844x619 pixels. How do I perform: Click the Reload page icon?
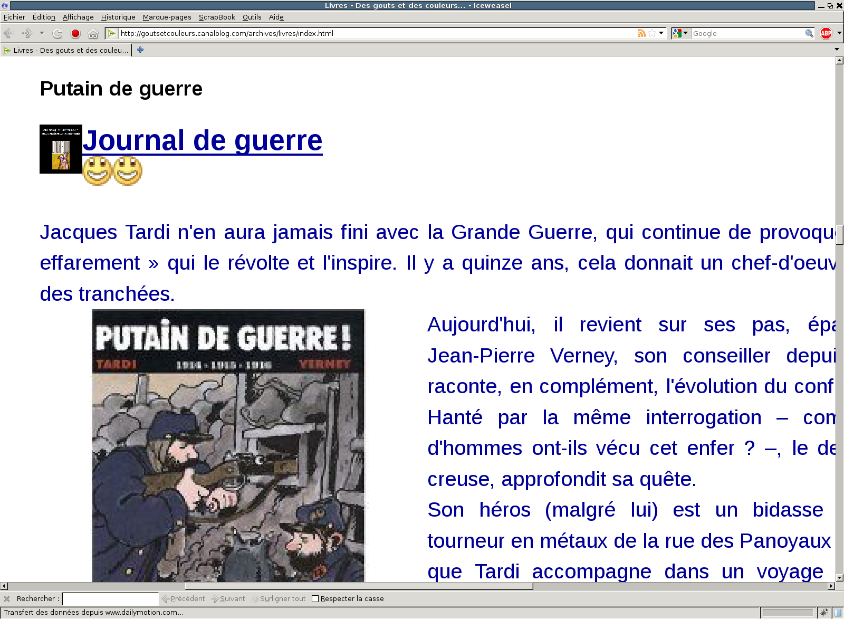[57, 33]
